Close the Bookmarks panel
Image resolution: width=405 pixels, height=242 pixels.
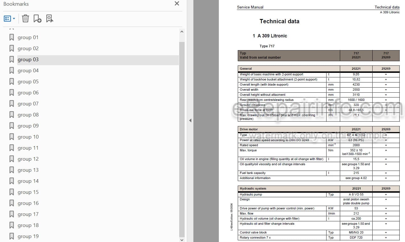(177, 4)
